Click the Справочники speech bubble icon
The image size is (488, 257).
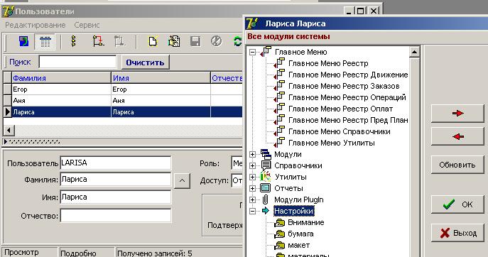point(266,165)
